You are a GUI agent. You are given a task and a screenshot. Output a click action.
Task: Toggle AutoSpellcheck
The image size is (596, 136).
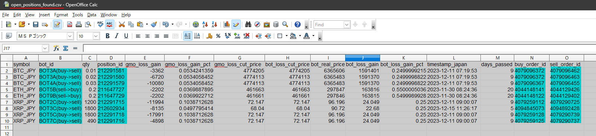[x=109, y=24]
